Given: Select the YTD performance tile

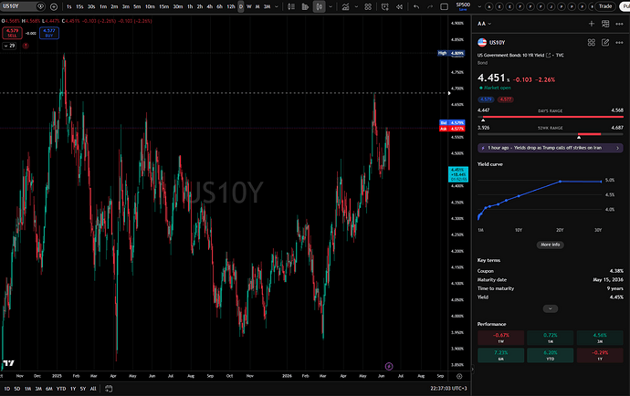Looking at the screenshot, I should pyautogui.click(x=550, y=356).
